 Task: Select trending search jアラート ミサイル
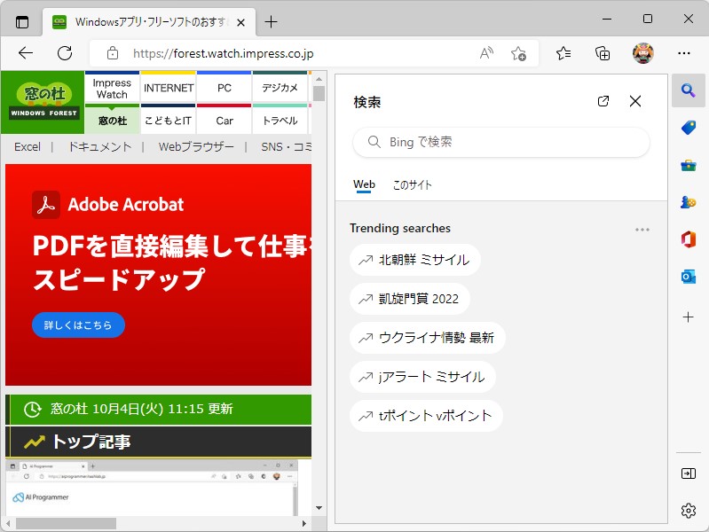coord(422,377)
